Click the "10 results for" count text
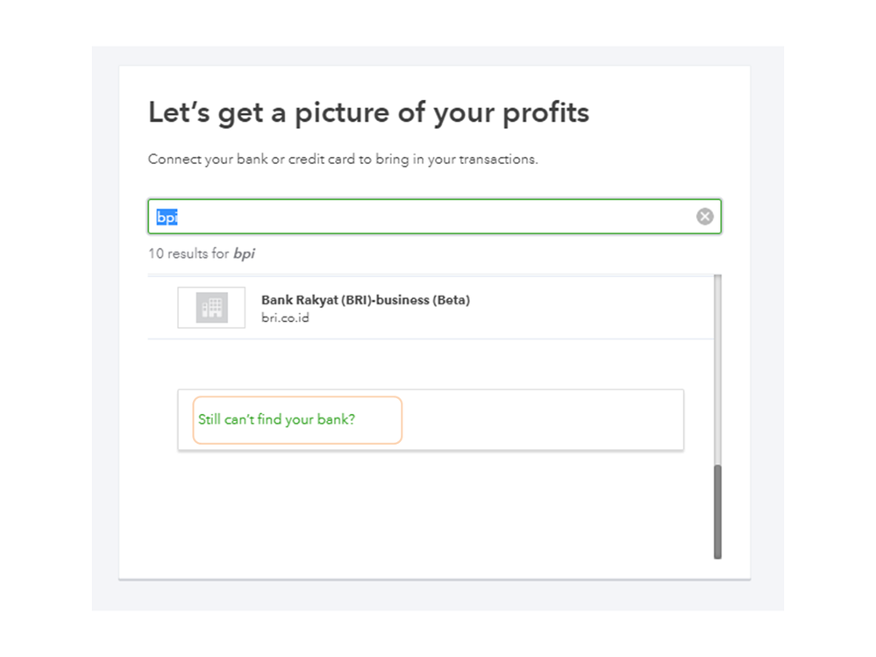 (189, 254)
